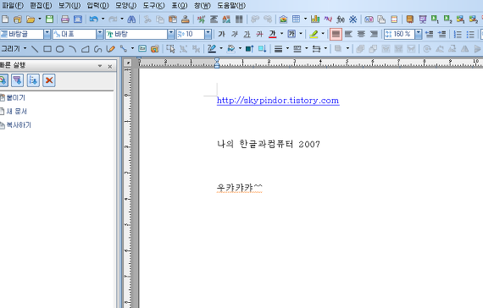Set paragraph to justified alignment

click(x=336, y=34)
